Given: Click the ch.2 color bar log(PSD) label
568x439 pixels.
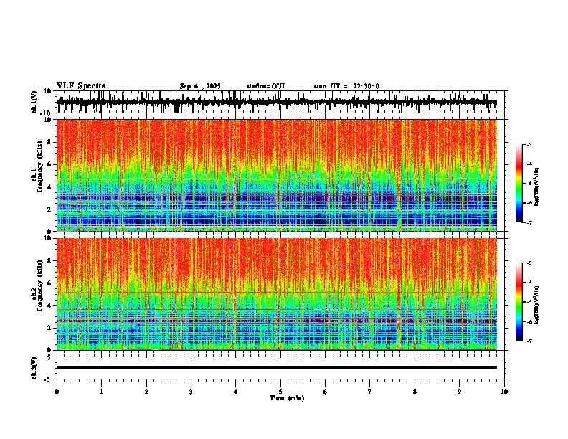Looking at the screenshot, I should coord(537,305).
